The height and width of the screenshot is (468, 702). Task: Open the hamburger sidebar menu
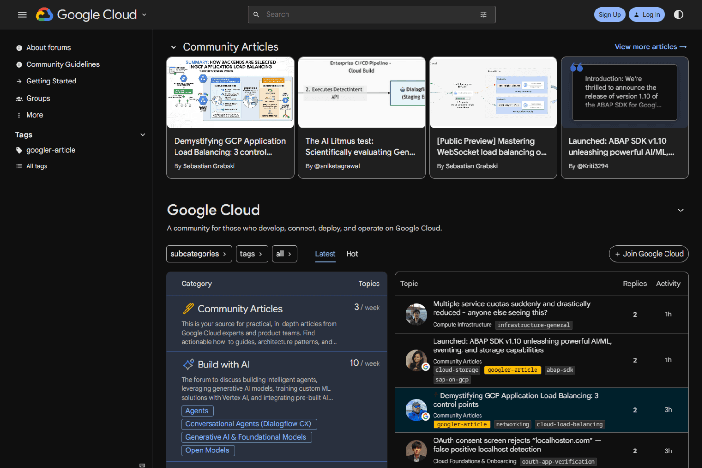(22, 15)
